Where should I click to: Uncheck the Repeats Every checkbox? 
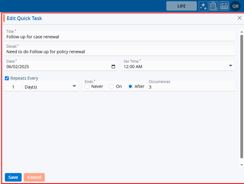coord(7,78)
